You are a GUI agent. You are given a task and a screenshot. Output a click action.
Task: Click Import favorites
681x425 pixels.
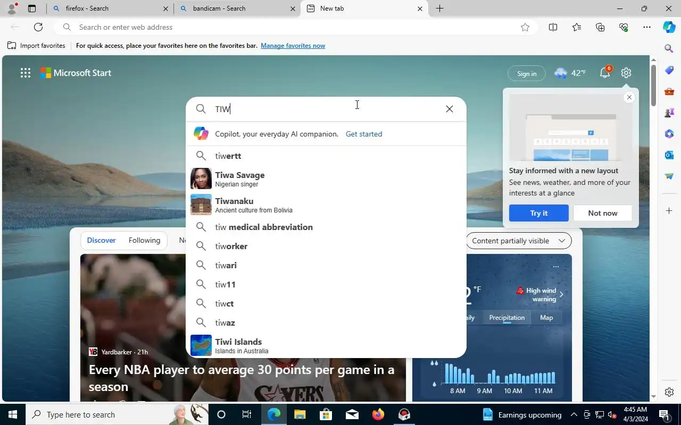[36, 46]
